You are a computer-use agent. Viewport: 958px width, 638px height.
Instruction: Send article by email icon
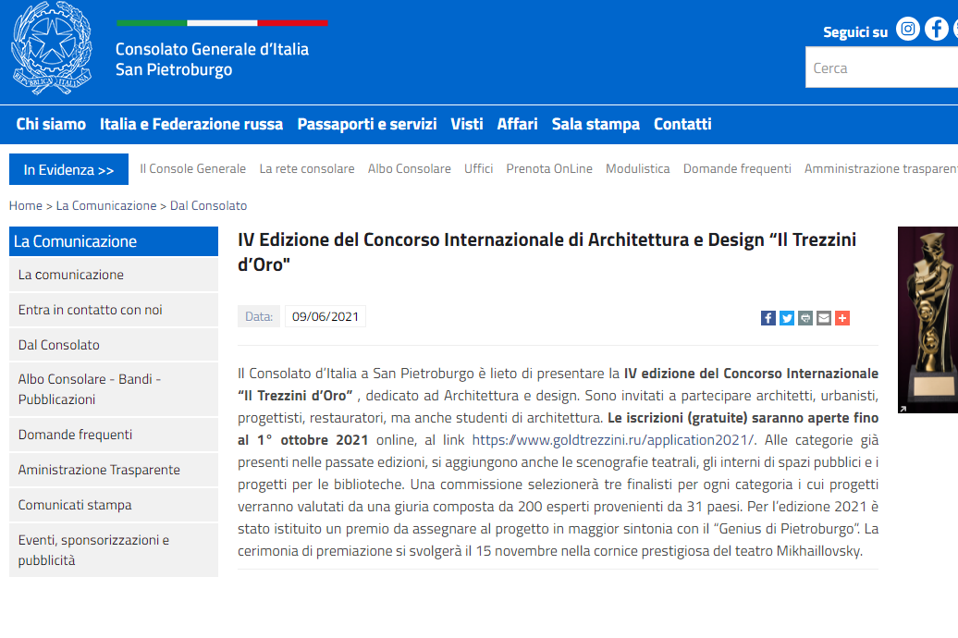tap(824, 318)
